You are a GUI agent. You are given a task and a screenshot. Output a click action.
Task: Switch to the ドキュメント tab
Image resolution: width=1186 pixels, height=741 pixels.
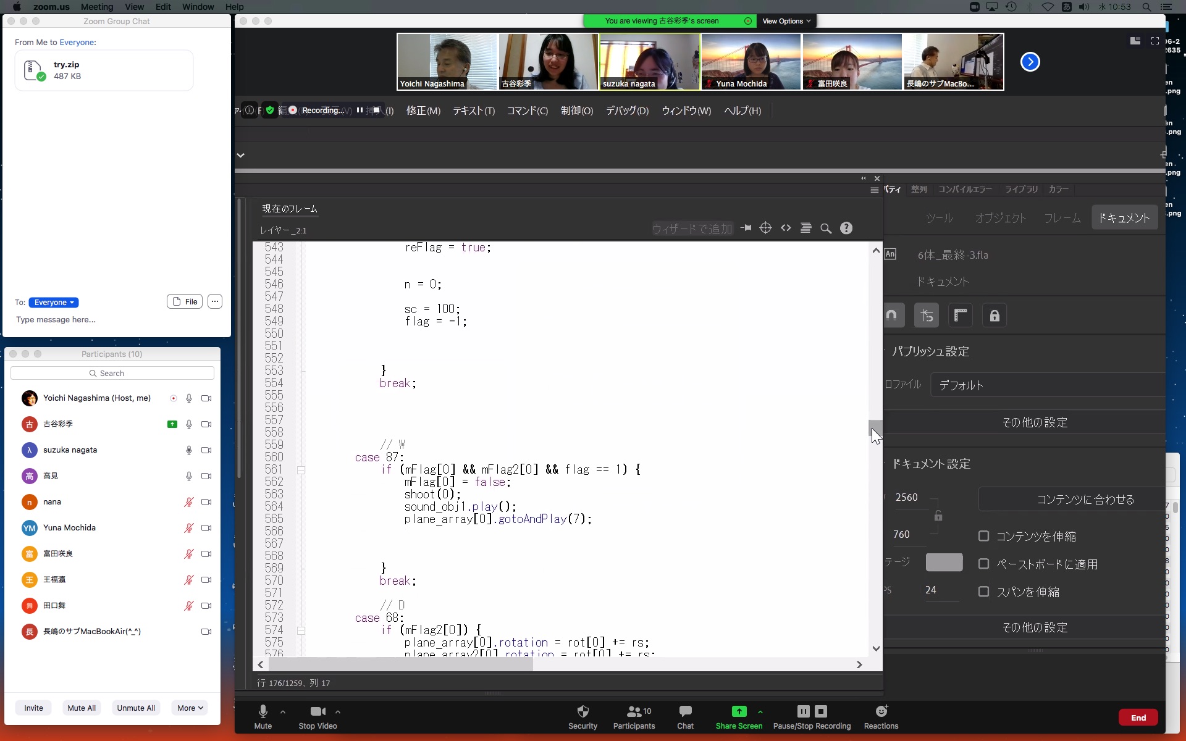click(1124, 218)
